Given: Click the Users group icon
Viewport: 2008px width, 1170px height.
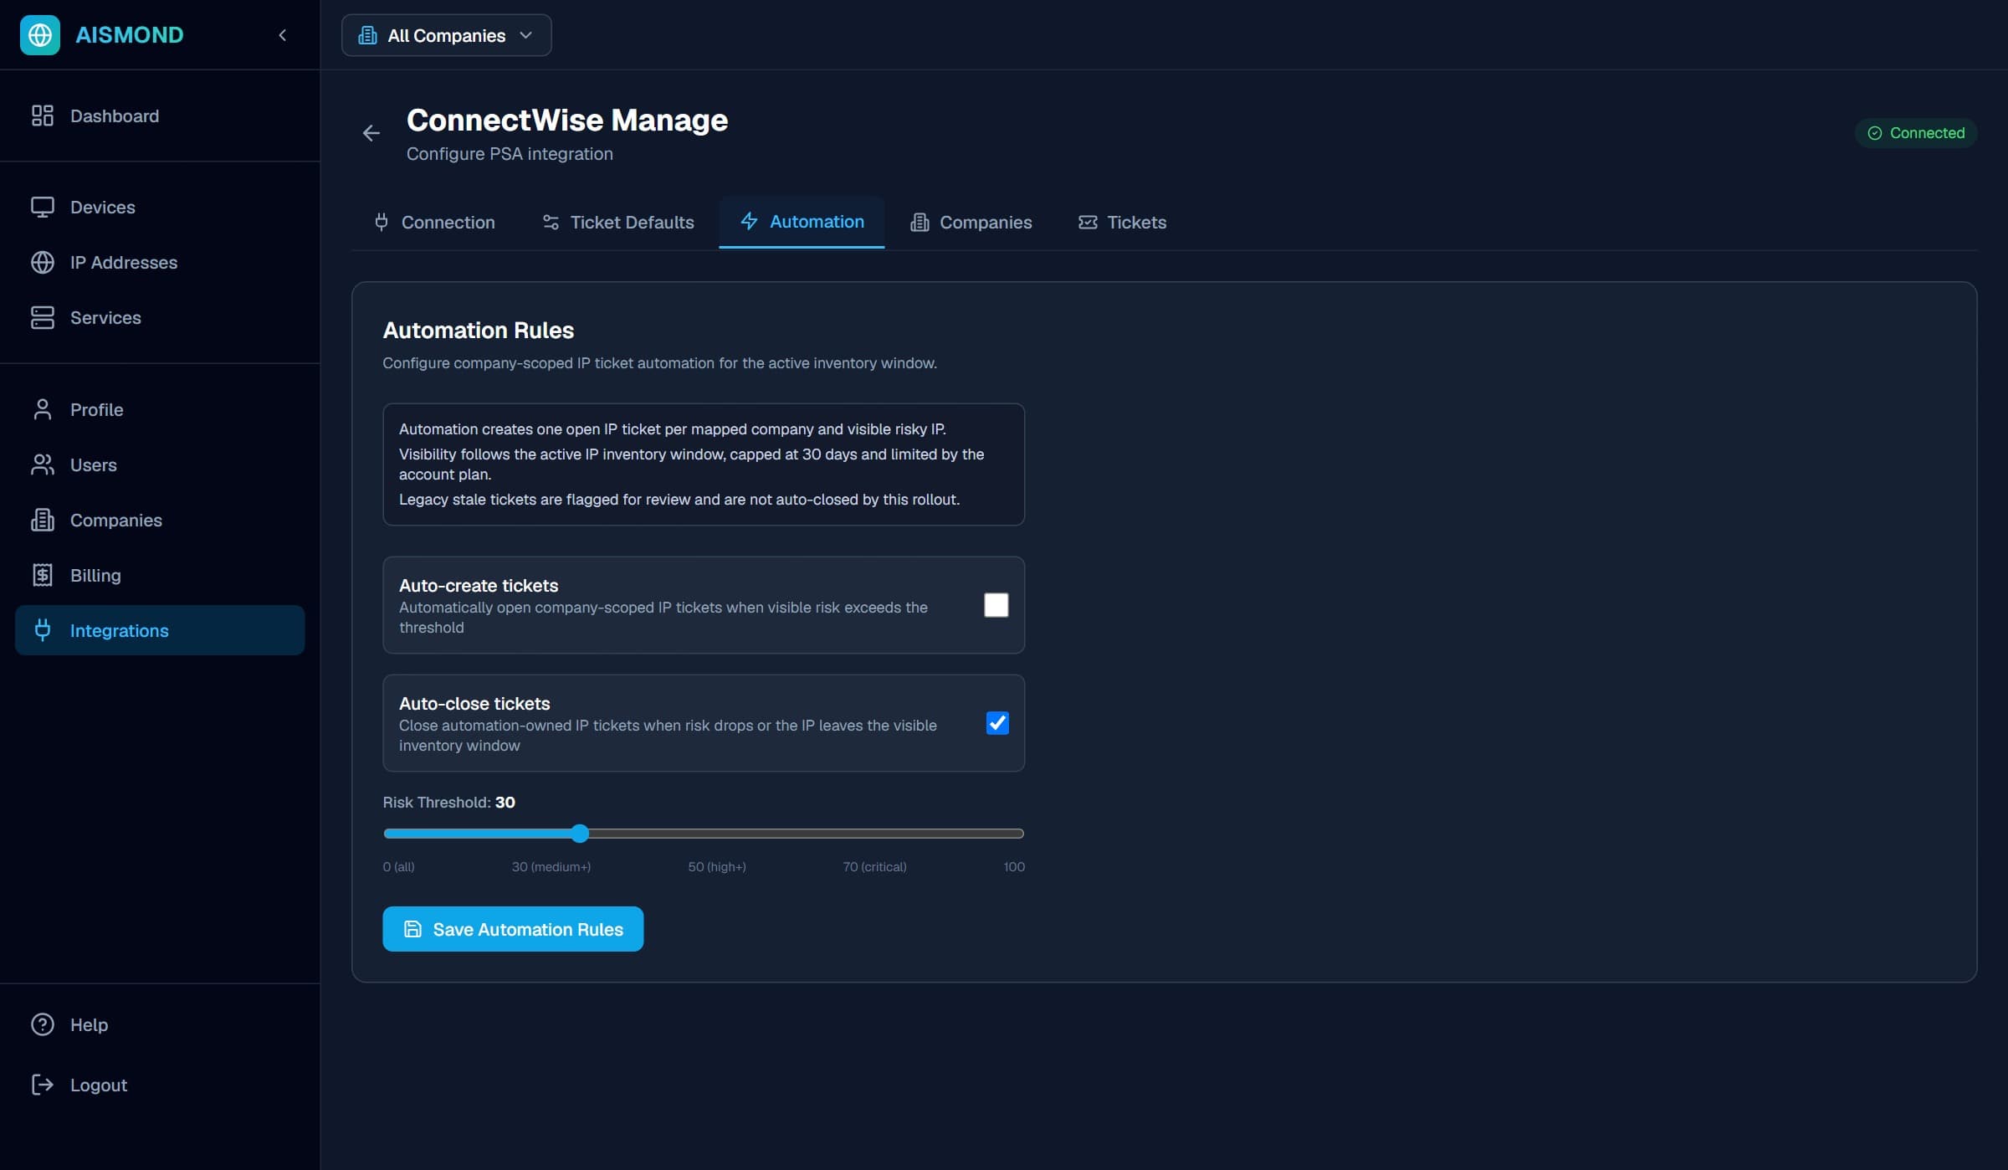Looking at the screenshot, I should tap(43, 464).
